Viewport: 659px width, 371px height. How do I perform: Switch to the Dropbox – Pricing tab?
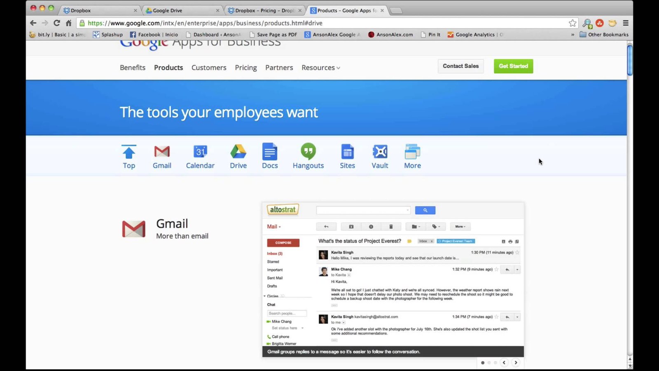tap(265, 10)
